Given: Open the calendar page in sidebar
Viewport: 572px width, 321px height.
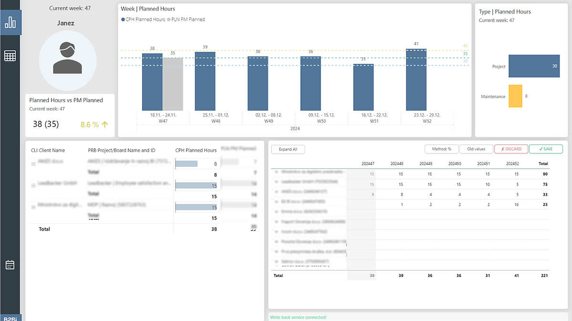Looking at the screenshot, I should [x=10, y=265].
